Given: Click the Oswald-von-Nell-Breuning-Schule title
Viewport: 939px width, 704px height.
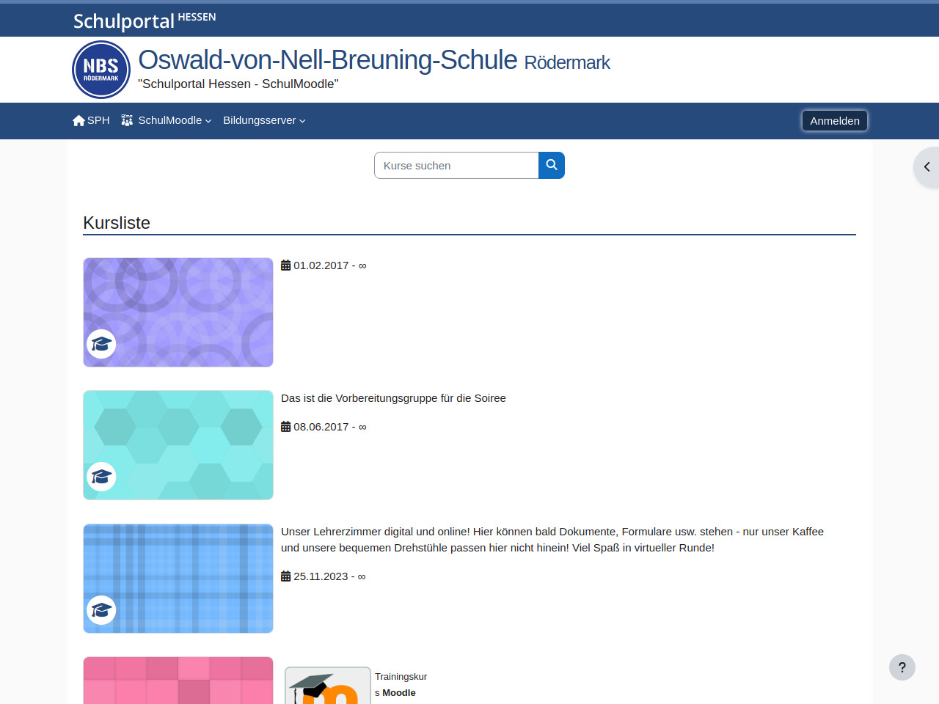Looking at the screenshot, I should [x=327, y=60].
